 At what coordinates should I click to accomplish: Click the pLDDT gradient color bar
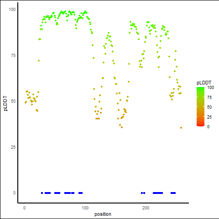(x=200, y=107)
